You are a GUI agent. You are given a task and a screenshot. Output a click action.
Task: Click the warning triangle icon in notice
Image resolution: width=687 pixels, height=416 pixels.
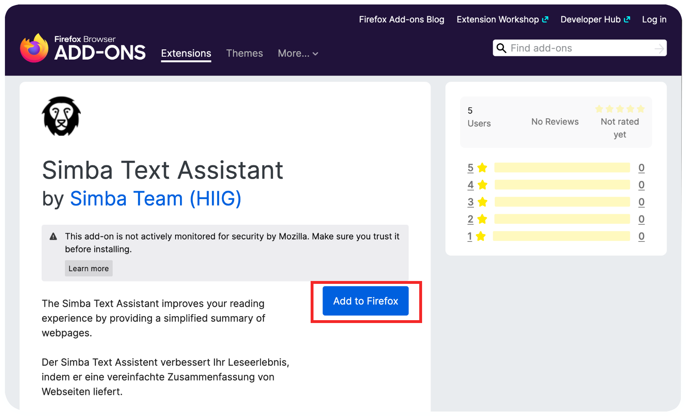pyautogui.click(x=53, y=237)
